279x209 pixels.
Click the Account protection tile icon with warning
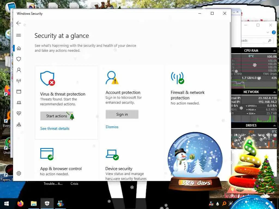click(x=112, y=78)
